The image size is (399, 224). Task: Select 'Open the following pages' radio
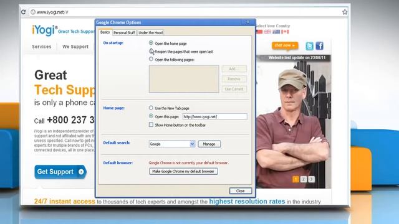click(x=151, y=59)
